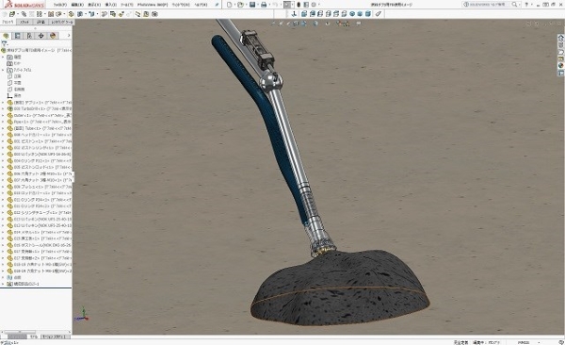Open the ConfigurationManager tab icon
565x345 pixels.
29,36
